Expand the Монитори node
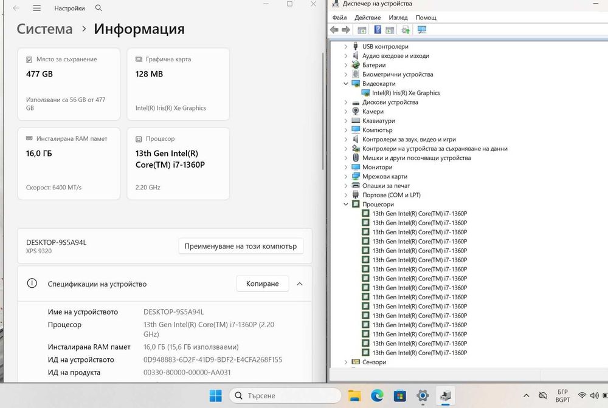Image resolution: width=608 pixels, height=408 pixels. tap(346, 167)
